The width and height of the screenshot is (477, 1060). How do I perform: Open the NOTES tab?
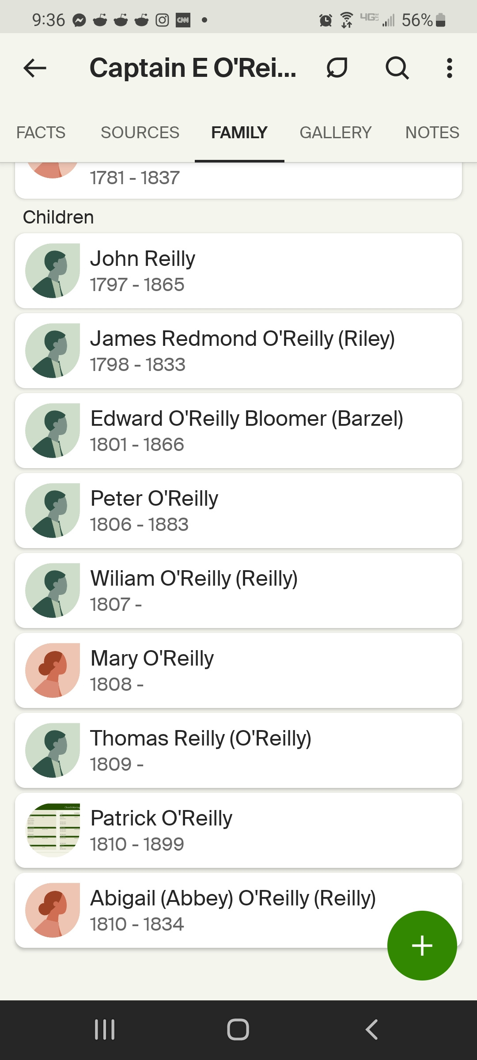pos(432,132)
